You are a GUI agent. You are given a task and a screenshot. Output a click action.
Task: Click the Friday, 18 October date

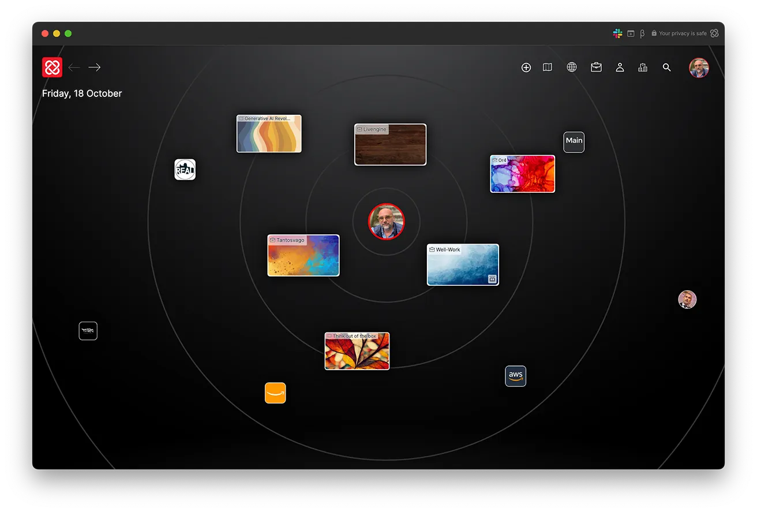point(82,94)
